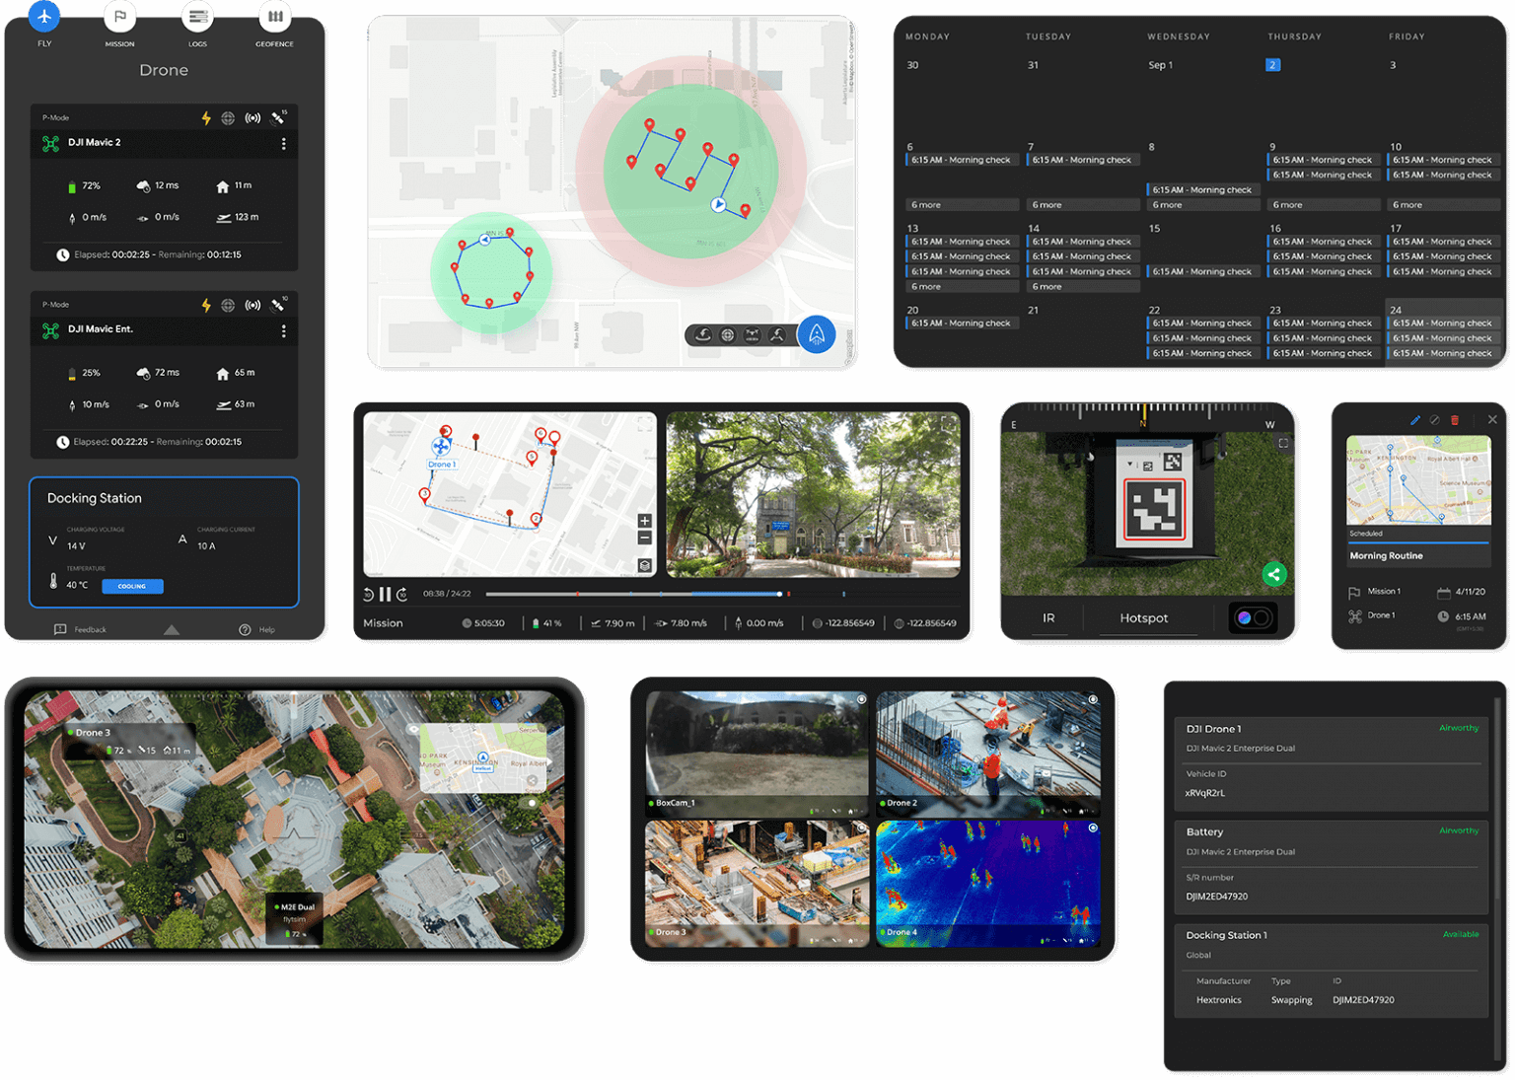The width and height of the screenshot is (1515, 1080).
Task: Click the lightning icon on DJI Mavic 2 card
Action: coord(206,118)
